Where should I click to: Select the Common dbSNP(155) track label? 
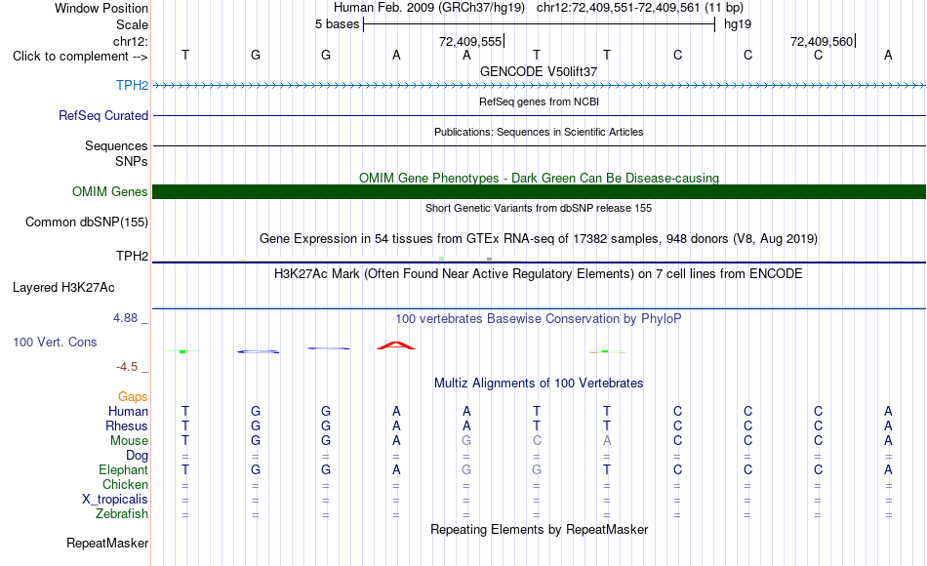click(87, 222)
